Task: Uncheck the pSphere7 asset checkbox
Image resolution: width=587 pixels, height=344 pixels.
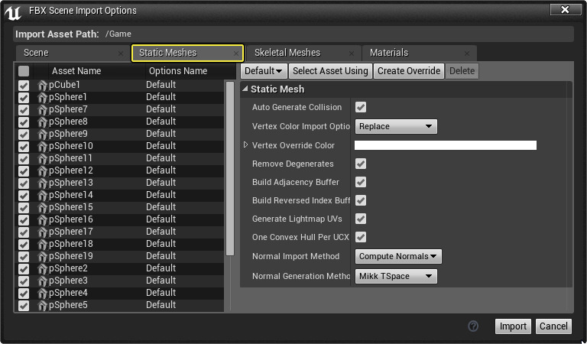Action: click(x=24, y=109)
